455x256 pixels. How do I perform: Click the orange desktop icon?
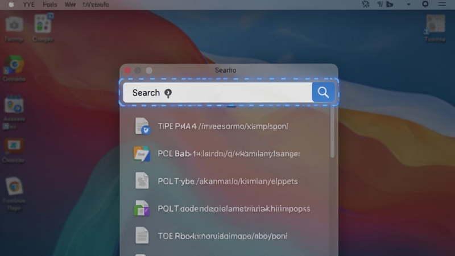(x=13, y=146)
